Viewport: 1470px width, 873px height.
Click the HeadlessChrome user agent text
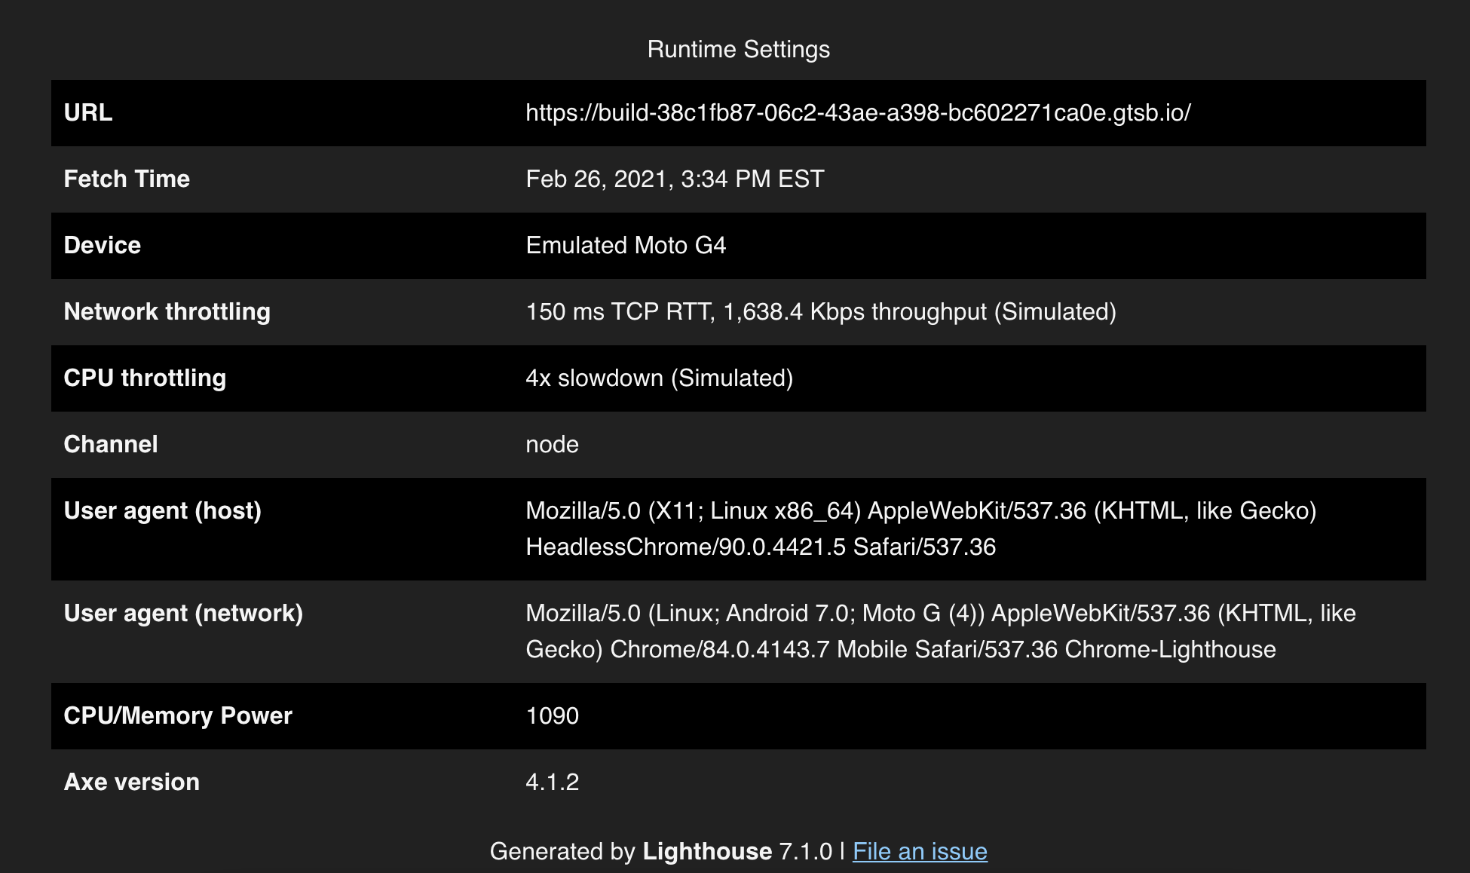tap(760, 547)
